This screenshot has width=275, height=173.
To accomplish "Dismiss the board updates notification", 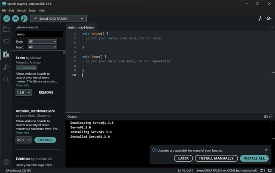I will tap(266, 150).
